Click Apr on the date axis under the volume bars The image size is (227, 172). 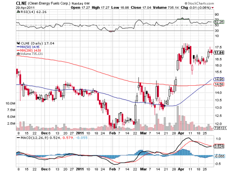point(181,133)
